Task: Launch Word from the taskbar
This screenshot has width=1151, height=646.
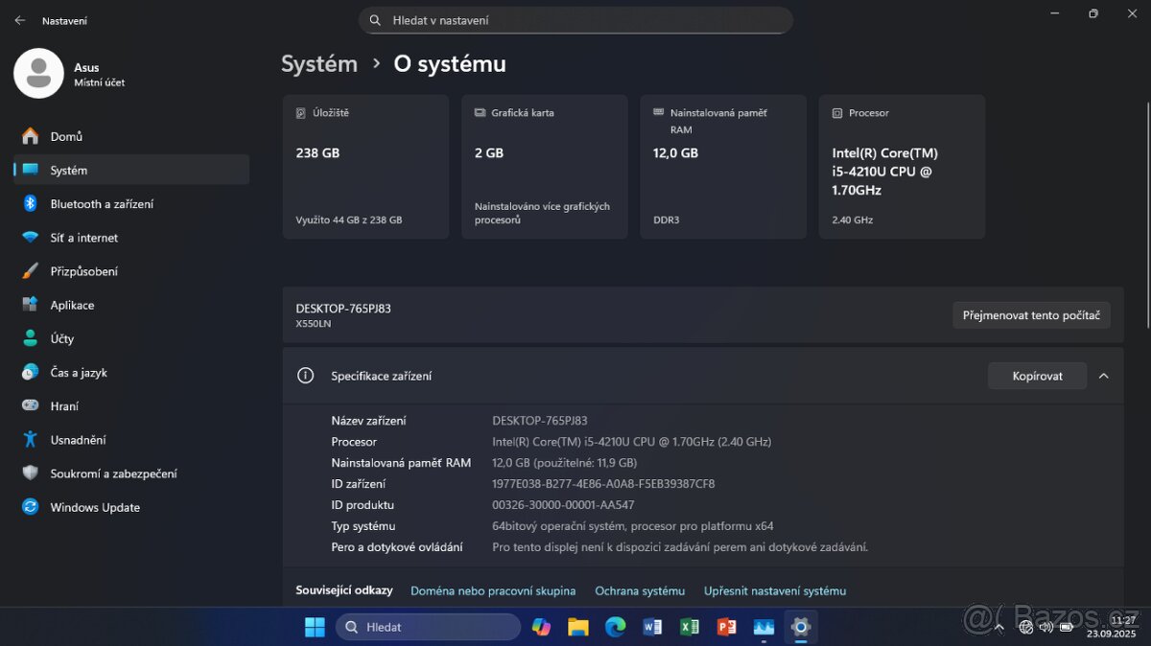Action: point(652,627)
